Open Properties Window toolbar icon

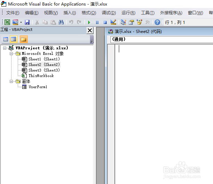pyautogui.click(x=131, y=22)
